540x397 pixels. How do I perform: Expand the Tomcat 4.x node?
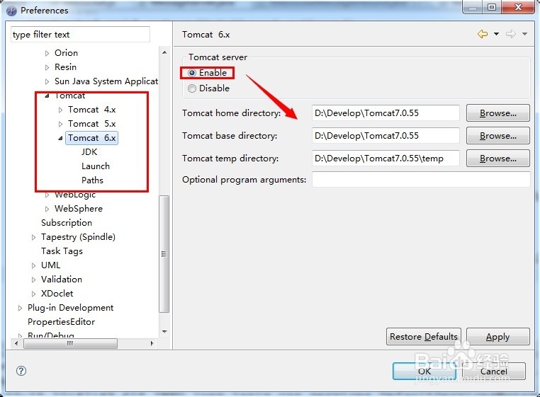pyautogui.click(x=61, y=110)
